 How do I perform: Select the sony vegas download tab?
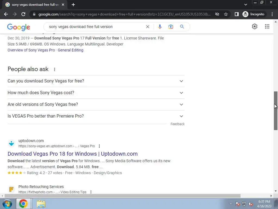34,5
